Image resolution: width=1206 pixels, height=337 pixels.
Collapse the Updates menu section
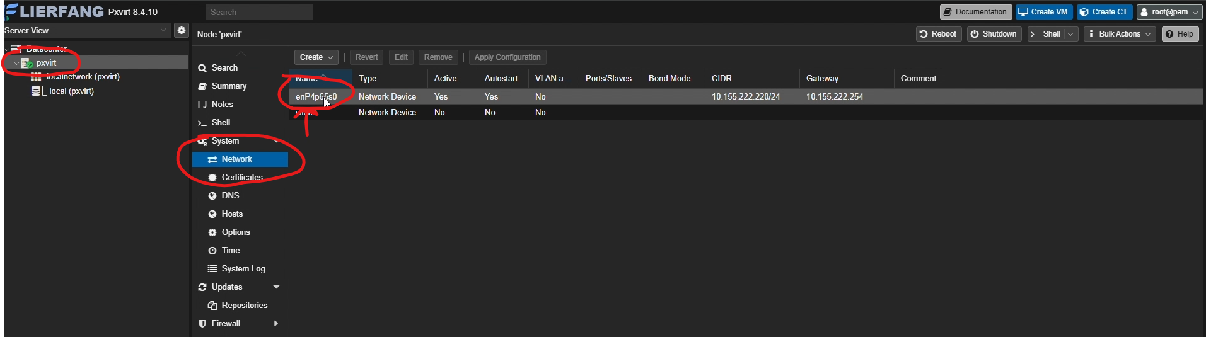(x=276, y=287)
